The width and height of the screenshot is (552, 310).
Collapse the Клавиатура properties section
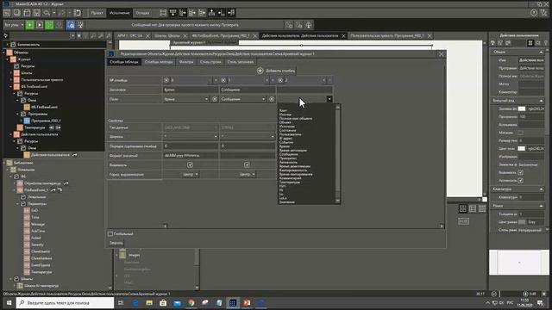tap(541, 189)
